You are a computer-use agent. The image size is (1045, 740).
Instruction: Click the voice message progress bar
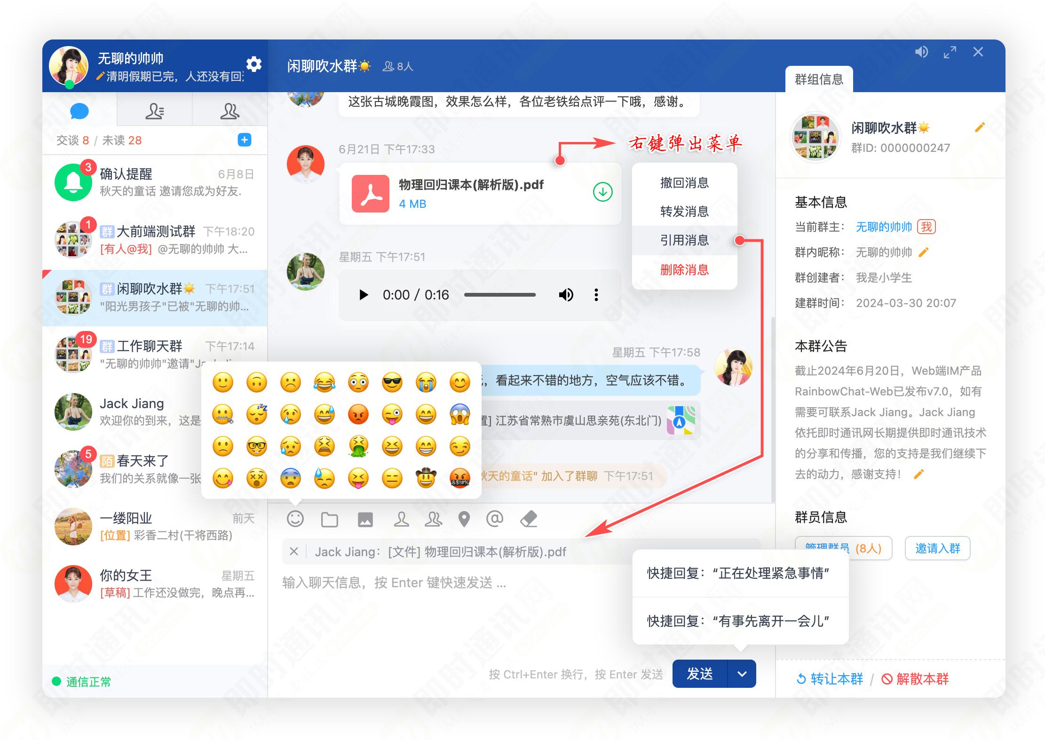click(501, 295)
